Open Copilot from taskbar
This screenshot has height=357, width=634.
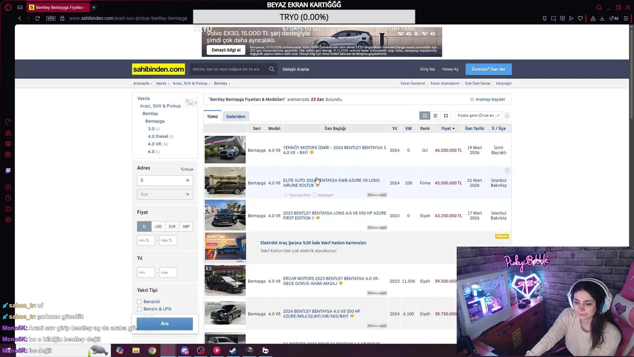click(119, 351)
